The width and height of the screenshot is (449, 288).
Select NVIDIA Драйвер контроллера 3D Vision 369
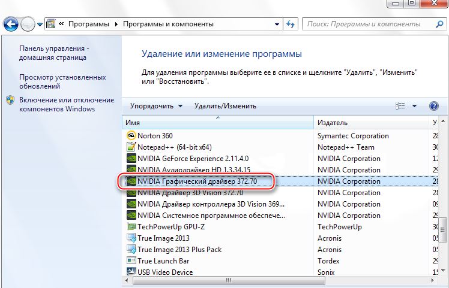tap(211, 204)
